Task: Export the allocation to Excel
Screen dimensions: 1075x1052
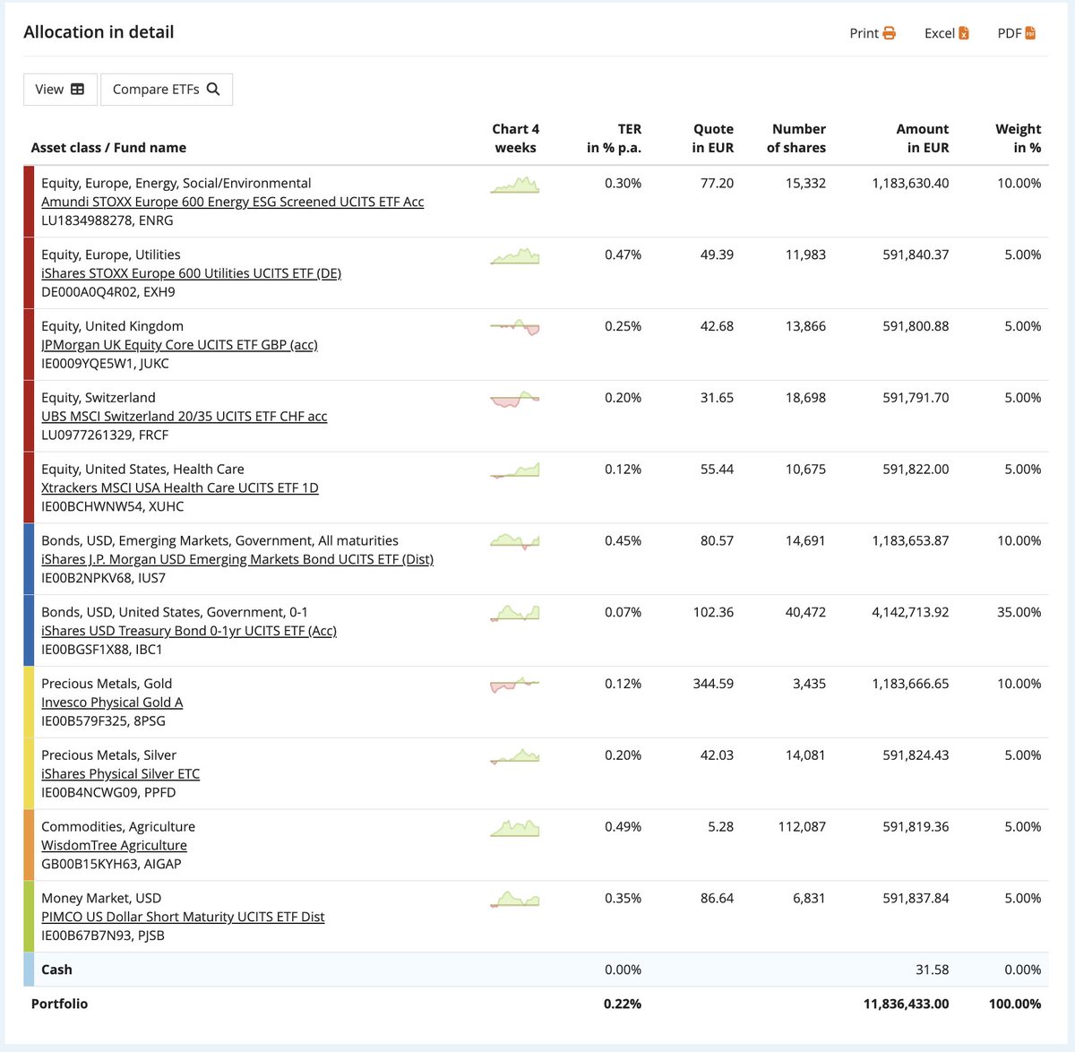Action: point(947,33)
